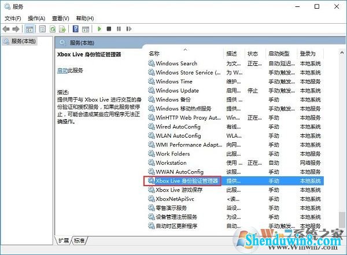This screenshot has height=255, width=347.
Task: Click the 启动 link to start service
Action: (x=62, y=71)
